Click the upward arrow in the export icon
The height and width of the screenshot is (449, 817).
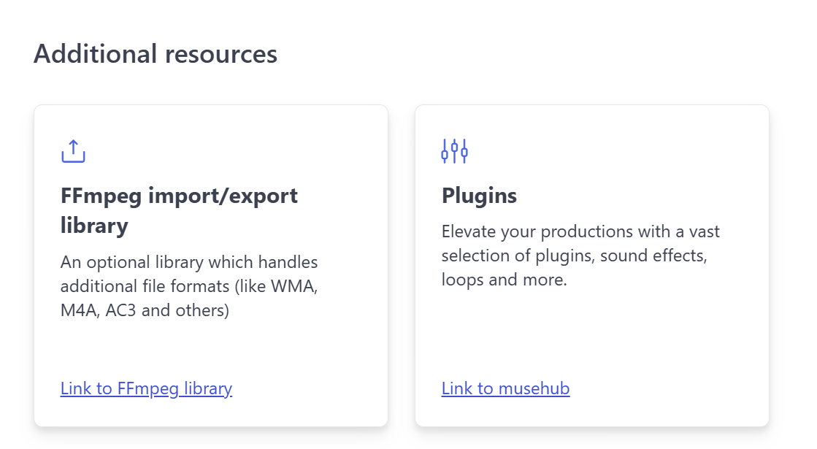click(73, 146)
